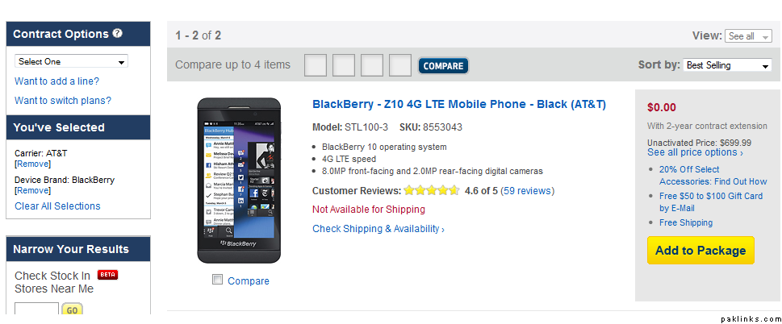Click 'Clear All Selections' link
This screenshot has width=782, height=324.
[57, 206]
